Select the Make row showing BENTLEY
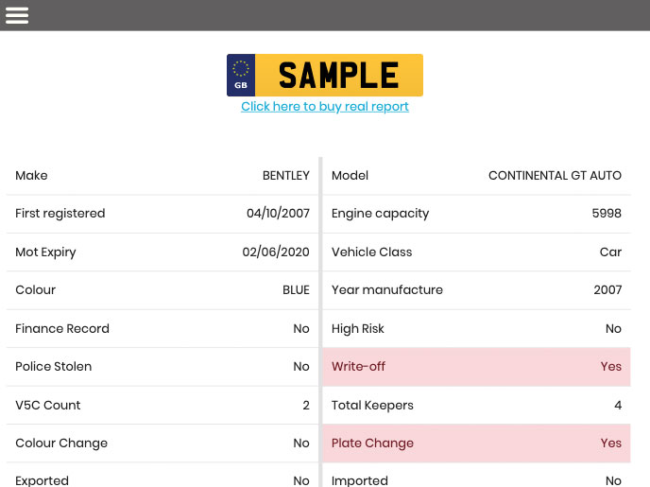This screenshot has width=650, height=487. (162, 176)
